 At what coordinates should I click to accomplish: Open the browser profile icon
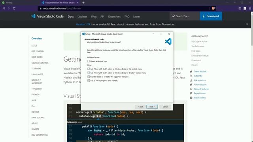click(x=245, y=8)
